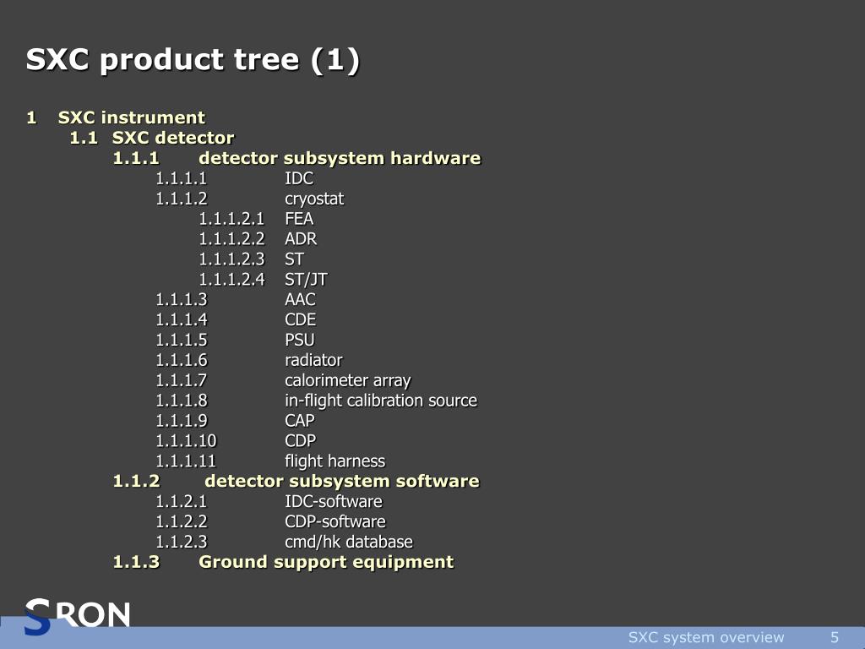Select the 'flight harness' entry
This screenshot has width=865, height=649.
click(x=335, y=461)
